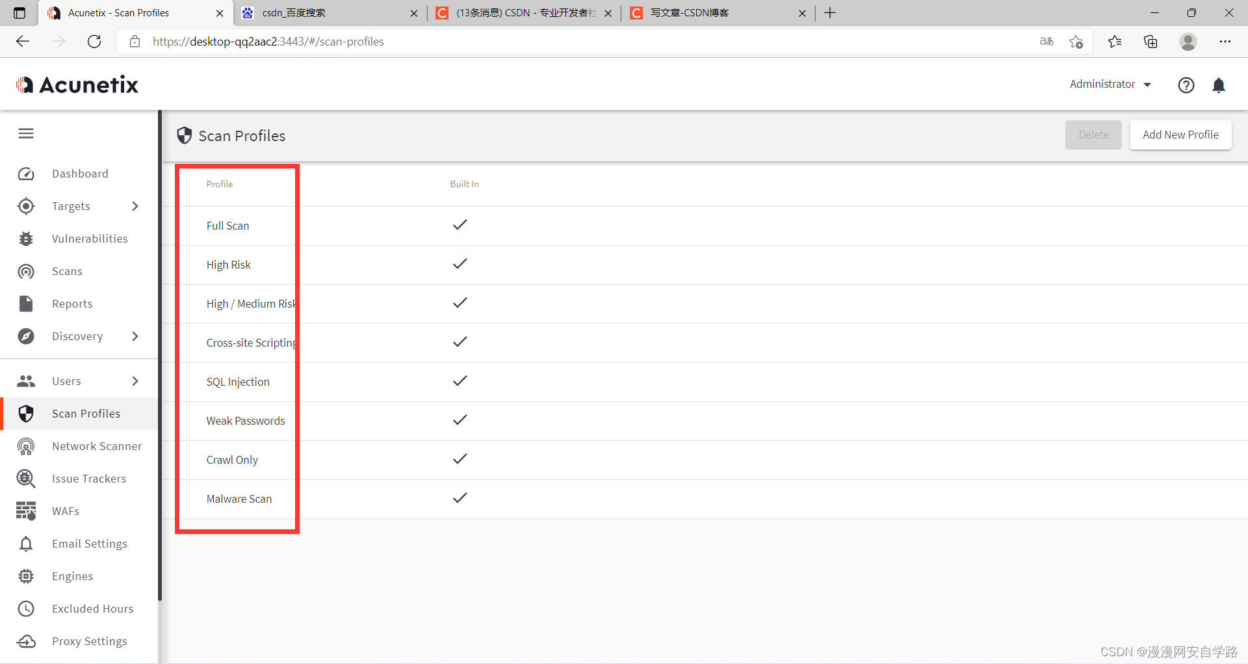Expand the Targets submenu chevron

(135, 206)
